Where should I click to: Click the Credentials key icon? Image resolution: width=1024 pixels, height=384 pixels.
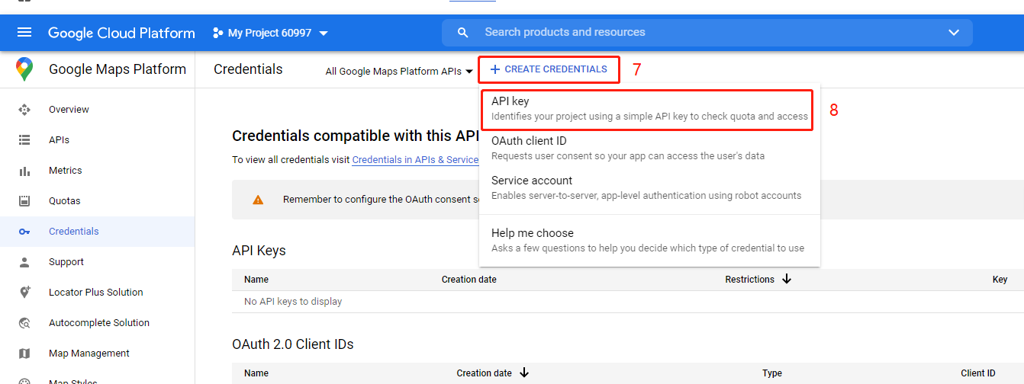24,232
